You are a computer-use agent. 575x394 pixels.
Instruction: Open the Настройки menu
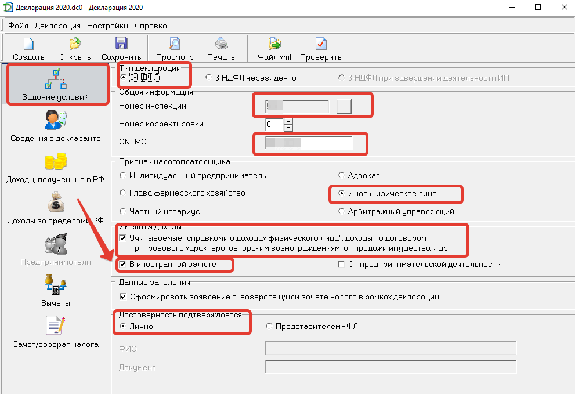click(107, 26)
